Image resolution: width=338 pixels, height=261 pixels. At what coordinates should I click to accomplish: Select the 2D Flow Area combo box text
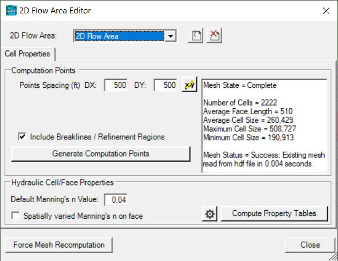(x=119, y=36)
